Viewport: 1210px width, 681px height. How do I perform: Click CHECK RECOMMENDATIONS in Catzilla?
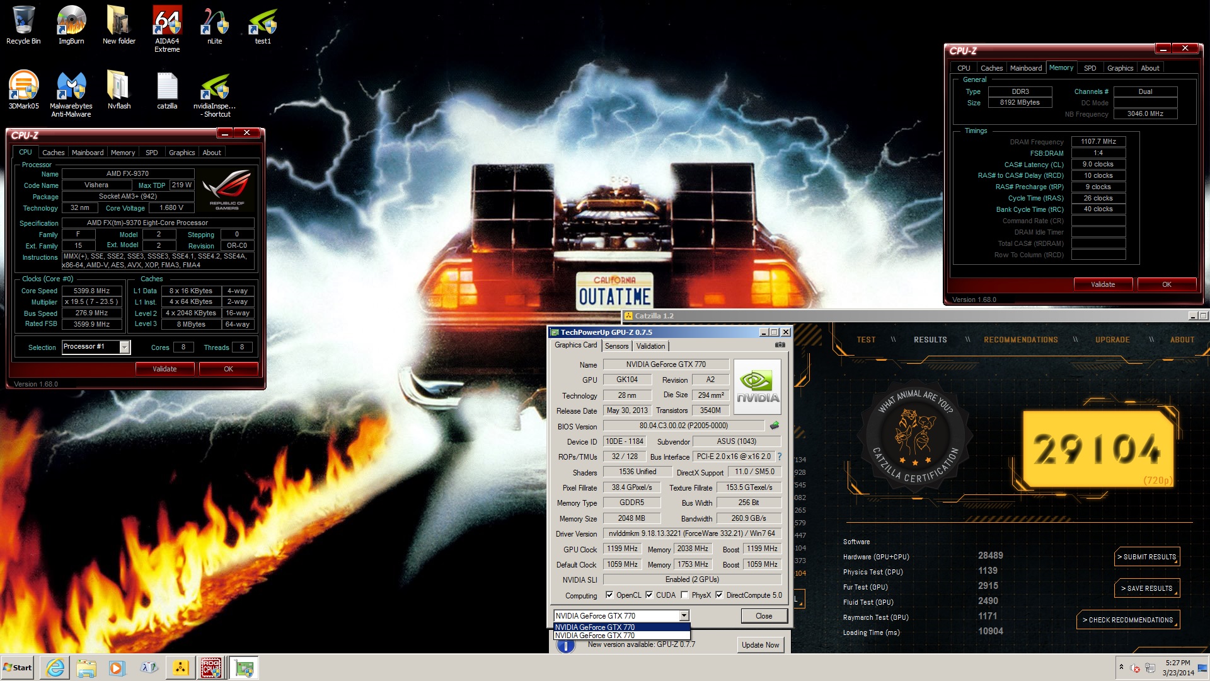1127,620
